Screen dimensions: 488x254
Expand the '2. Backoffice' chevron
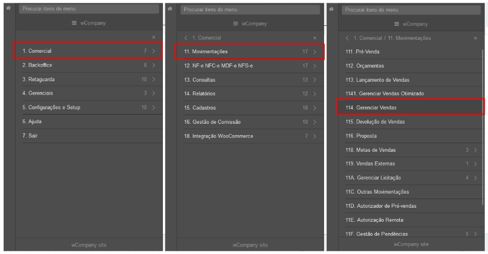click(x=154, y=65)
